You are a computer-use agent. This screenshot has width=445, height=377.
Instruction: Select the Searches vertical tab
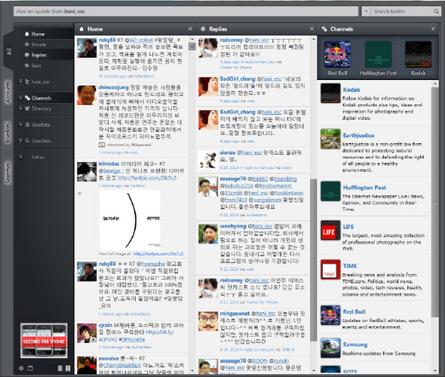pos(8,173)
